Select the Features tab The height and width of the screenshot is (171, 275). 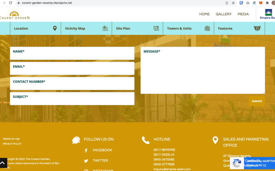239,28
